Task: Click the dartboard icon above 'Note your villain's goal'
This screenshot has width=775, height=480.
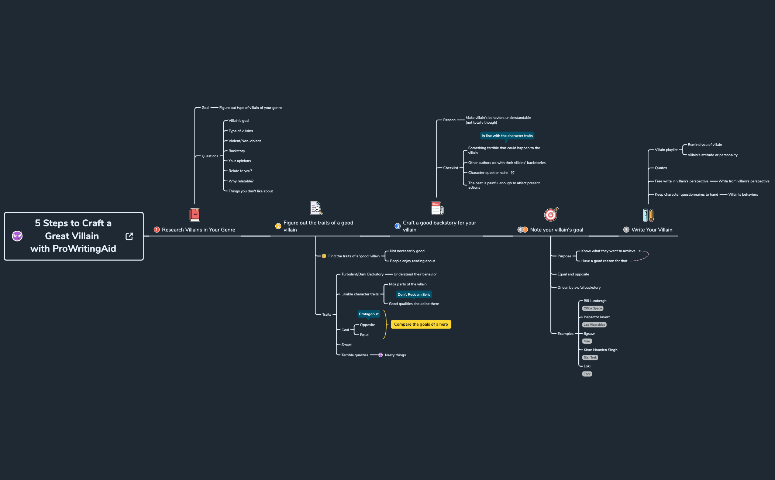Action: (551, 214)
